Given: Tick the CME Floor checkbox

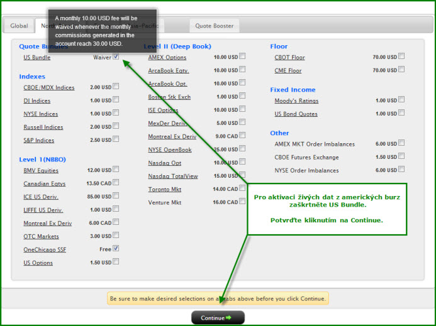Looking at the screenshot, I should pyautogui.click(x=401, y=69).
